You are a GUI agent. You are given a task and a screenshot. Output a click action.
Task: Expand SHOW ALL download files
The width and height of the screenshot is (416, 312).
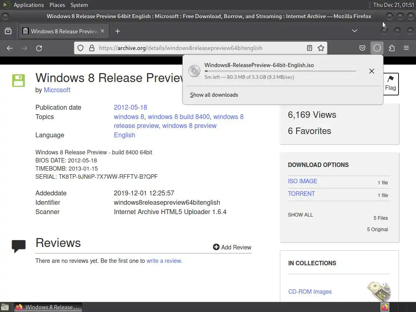tap(300, 214)
